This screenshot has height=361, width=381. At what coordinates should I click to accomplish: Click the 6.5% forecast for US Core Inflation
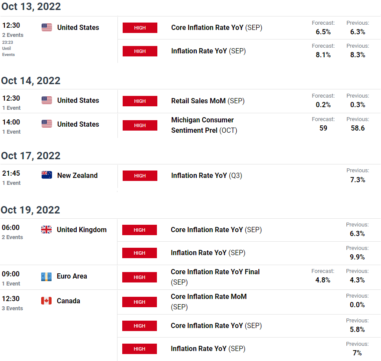(x=323, y=32)
